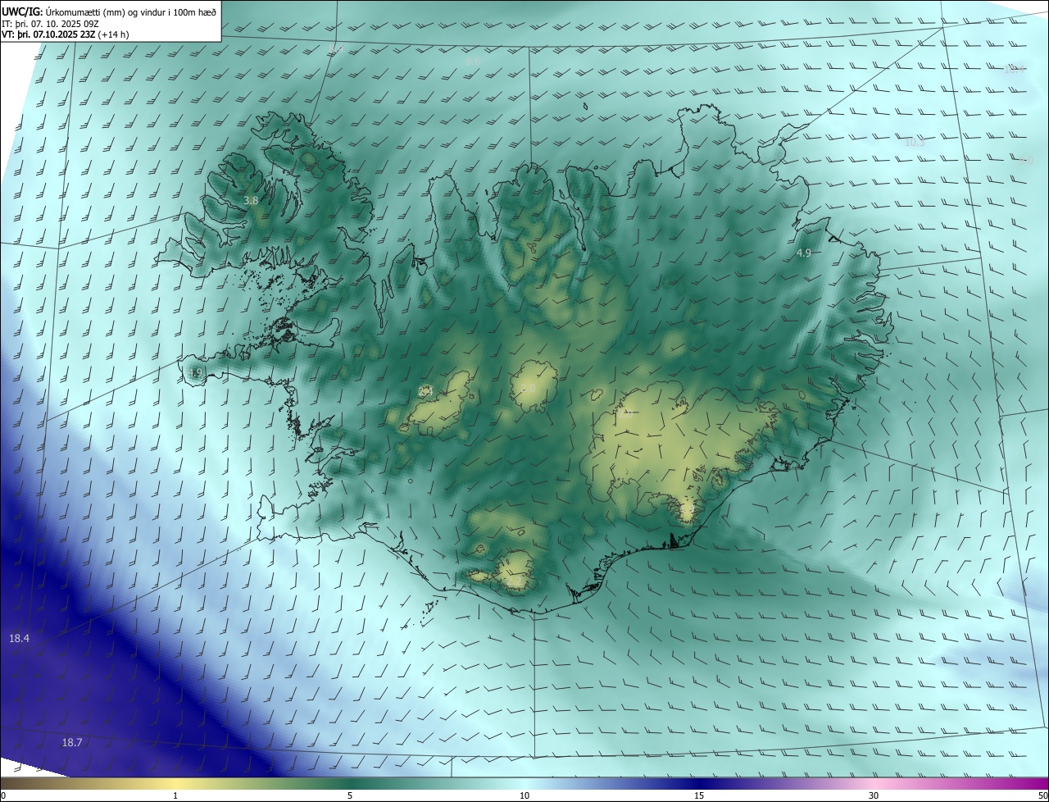Select the VT valid time line 23Z (+14 h)
Image resolution: width=1049 pixels, height=802 pixels.
[65, 34]
